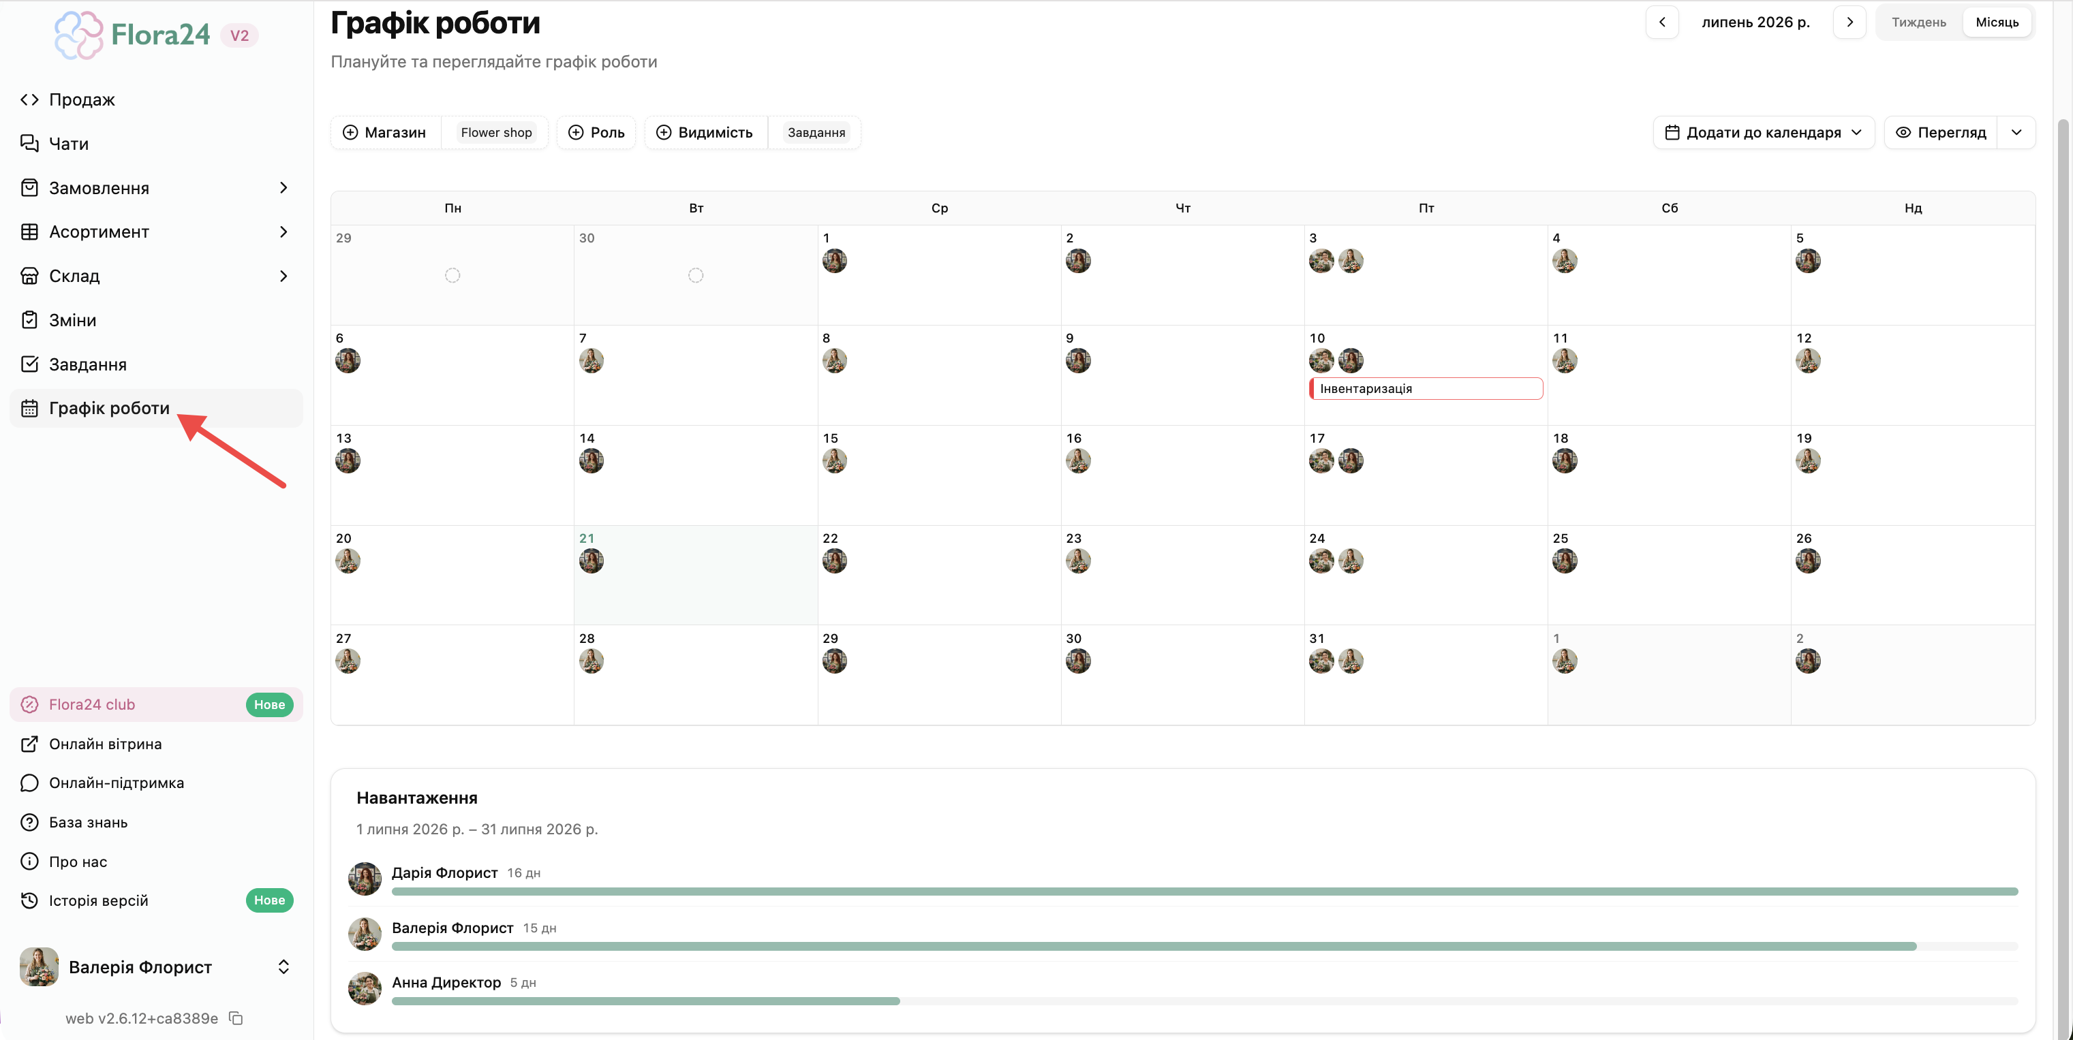Toggle Перегляд eye mode
The height and width of the screenshot is (1040, 2073).
[x=1940, y=133]
